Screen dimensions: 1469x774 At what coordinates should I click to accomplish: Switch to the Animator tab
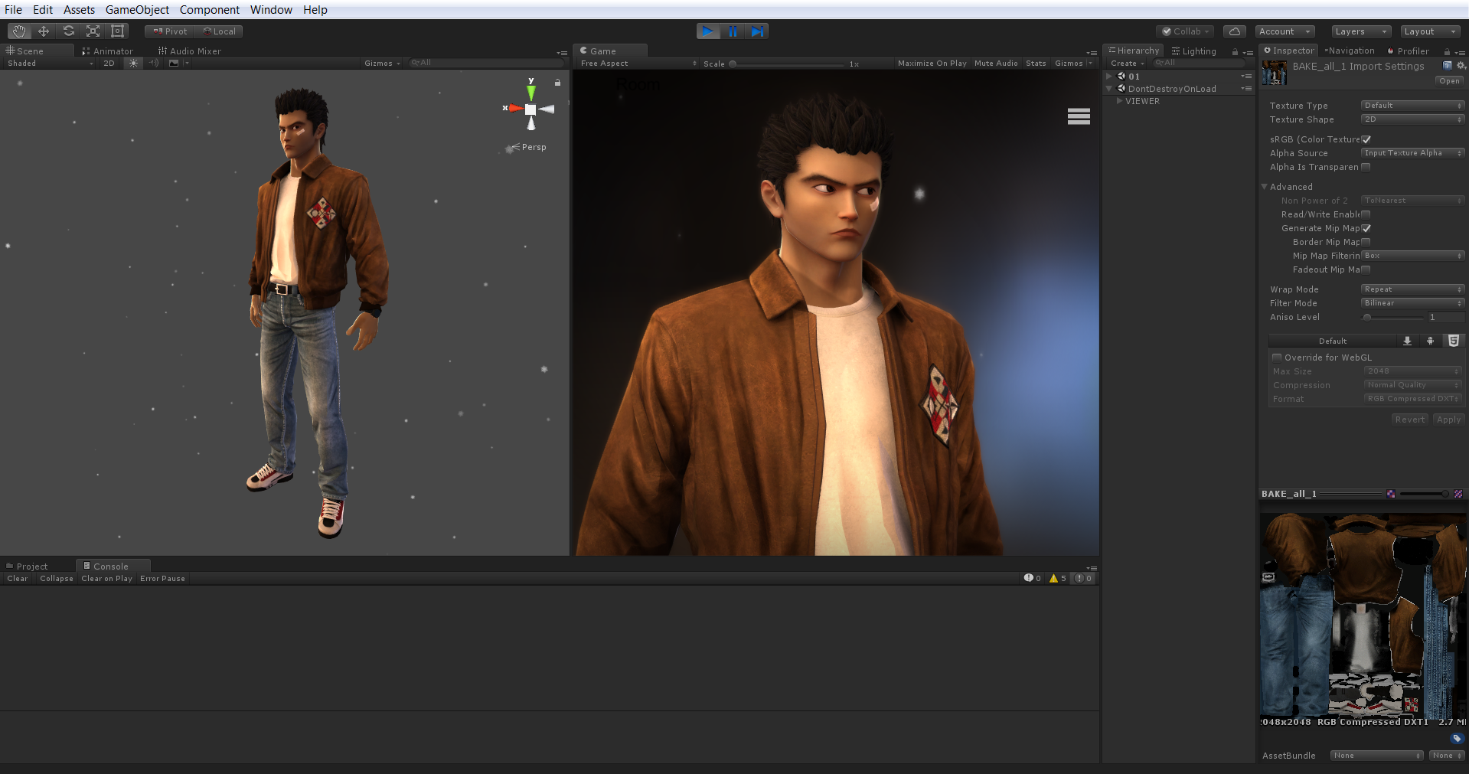coord(108,51)
